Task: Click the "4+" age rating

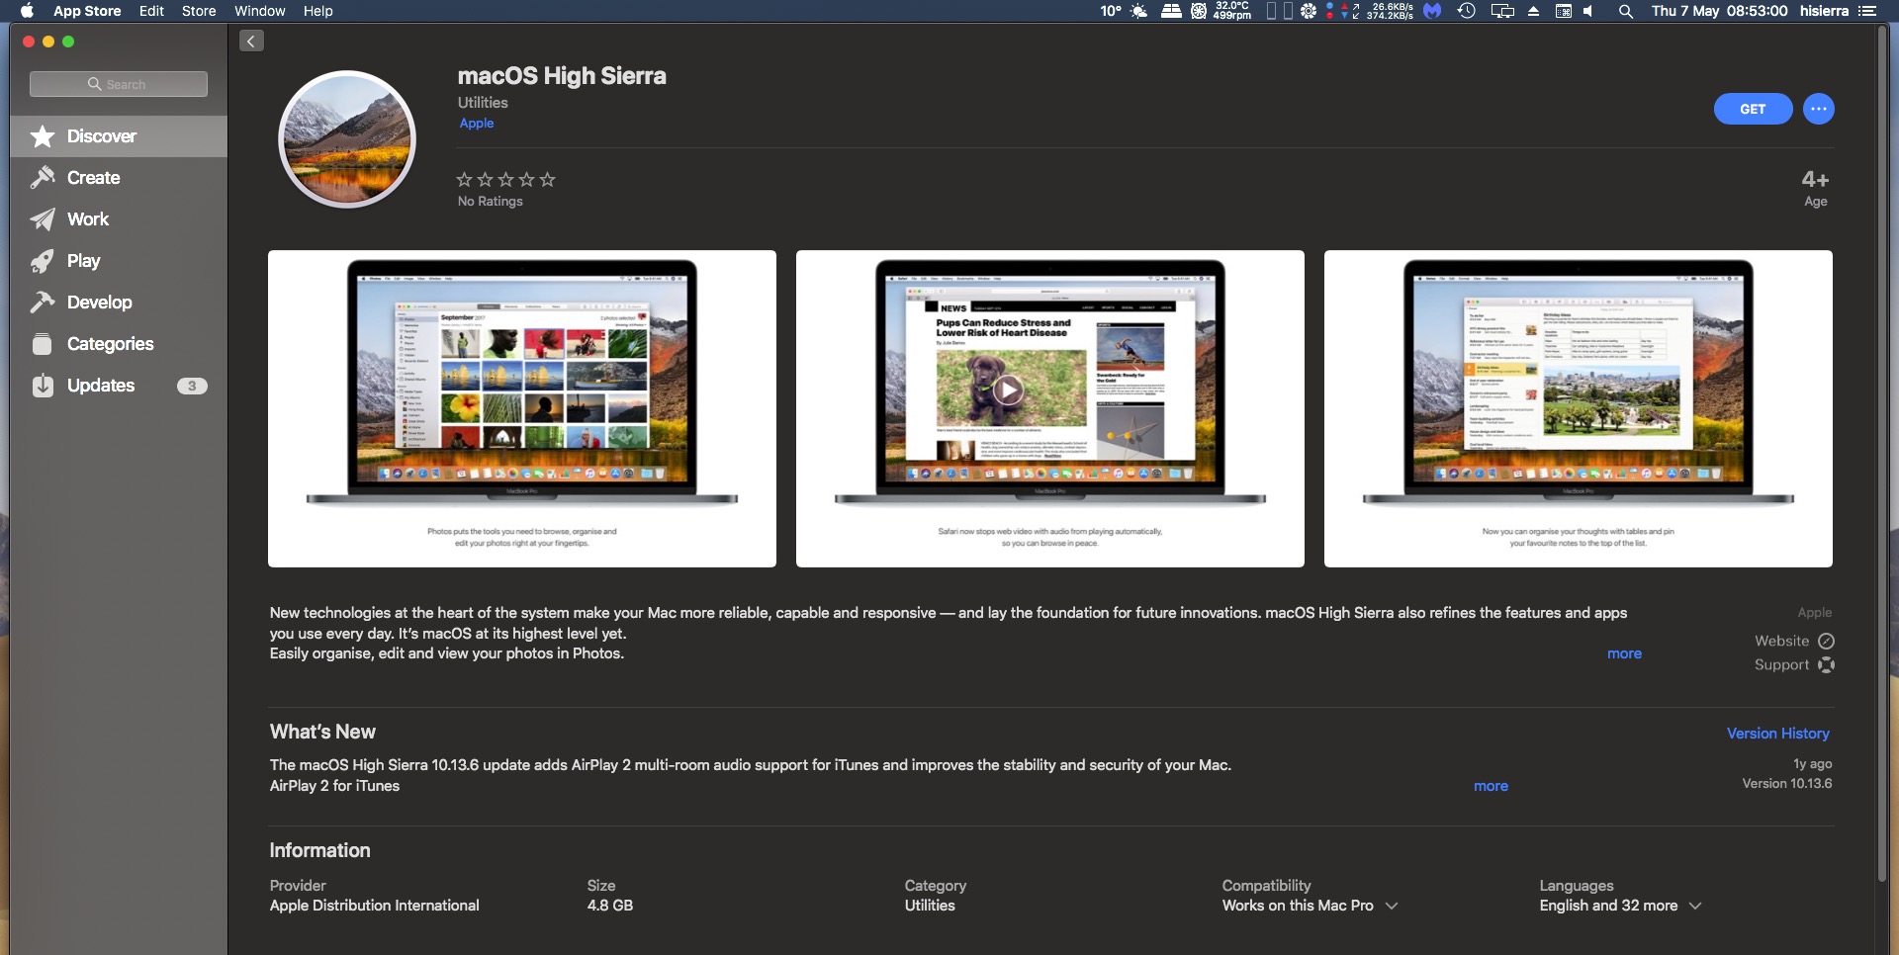Action: click(x=1815, y=179)
